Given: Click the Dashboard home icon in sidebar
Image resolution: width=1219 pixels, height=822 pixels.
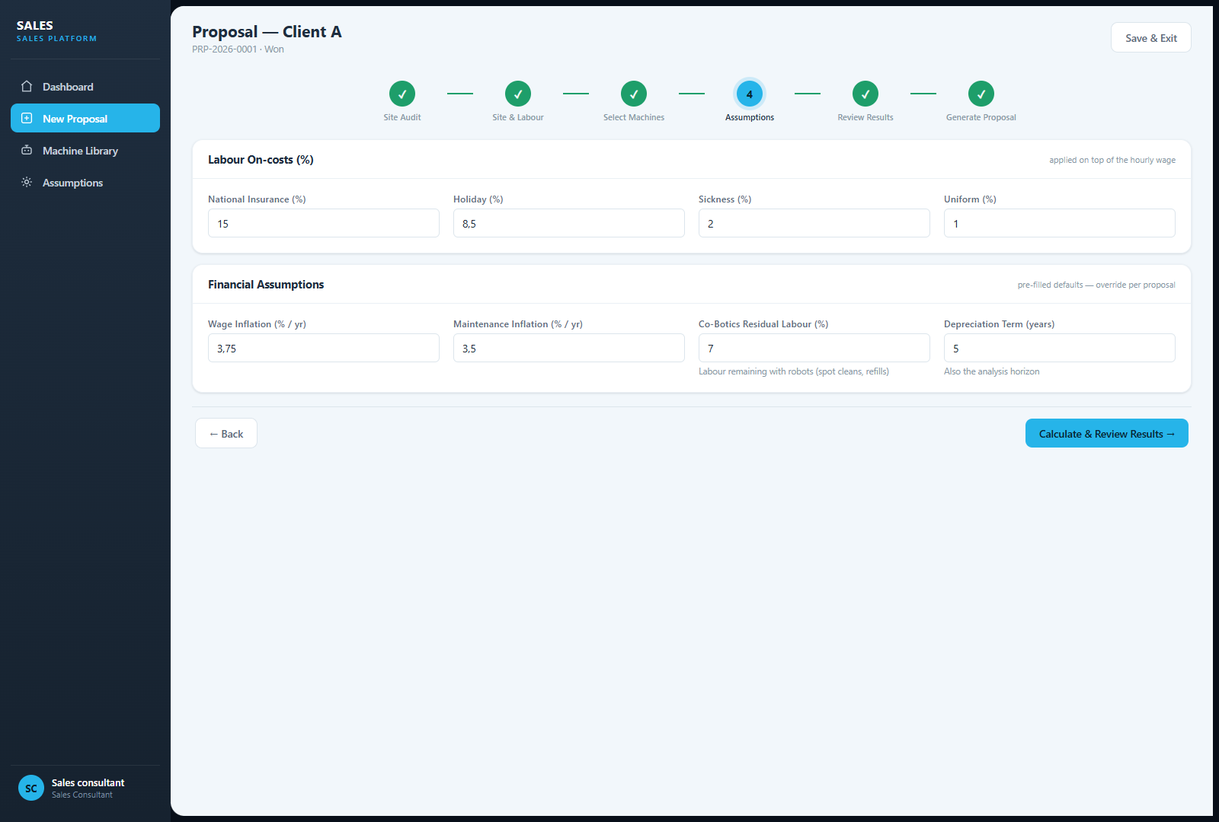Looking at the screenshot, I should pos(27,87).
